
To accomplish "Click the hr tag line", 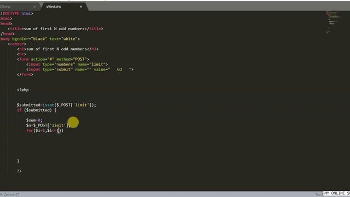I will [x=22, y=54].
